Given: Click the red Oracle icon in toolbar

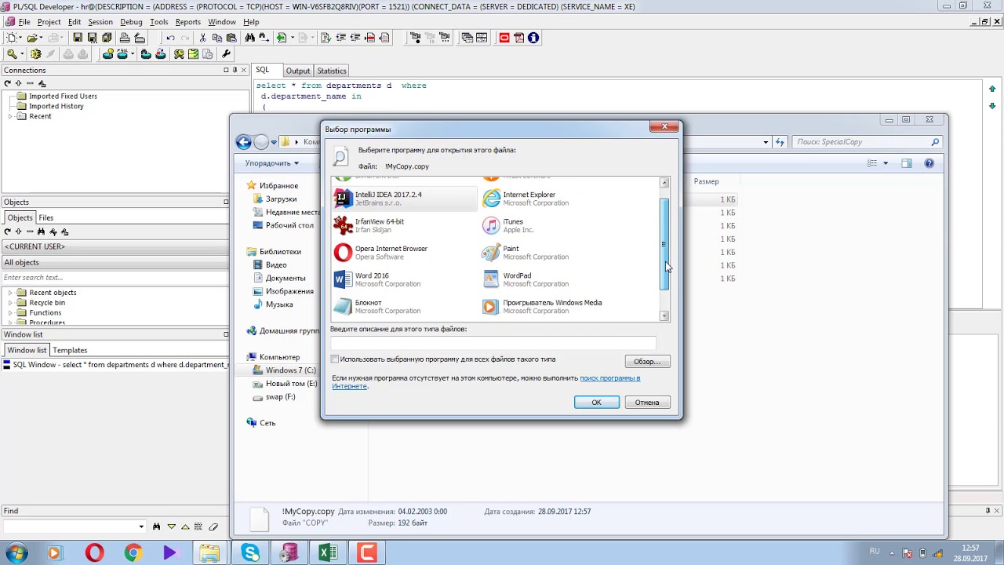Looking at the screenshot, I should click(504, 38).
